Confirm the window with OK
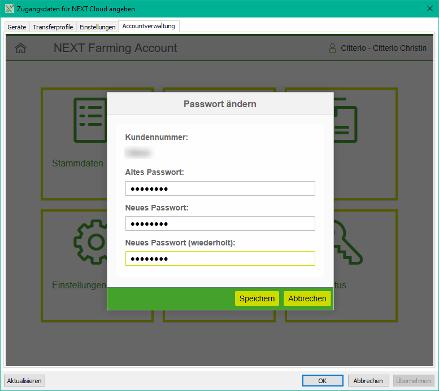 pos(323,381)
